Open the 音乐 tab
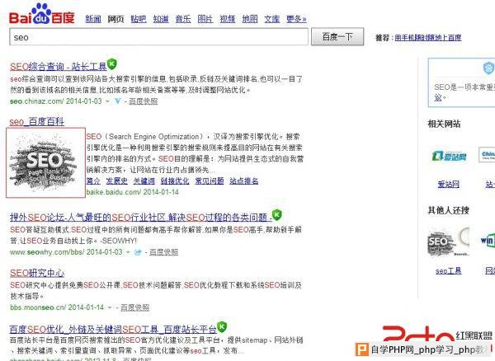 (183, 19)
